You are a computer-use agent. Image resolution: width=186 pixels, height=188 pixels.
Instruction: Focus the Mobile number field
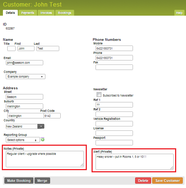click(x=114, y=48)
